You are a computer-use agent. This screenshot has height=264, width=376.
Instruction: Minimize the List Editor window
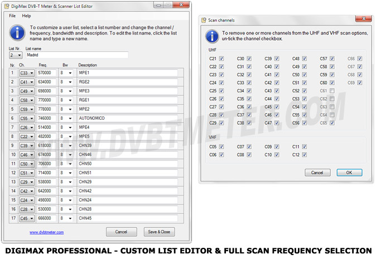158,5
